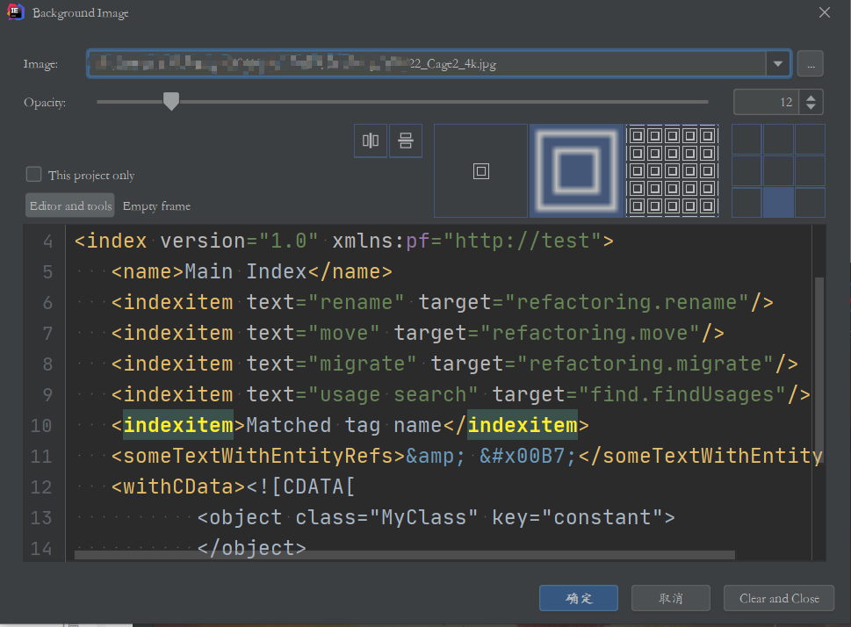This screenshot has height=627, width=851.
Task: Expand the Image path history dropdown
Action: pyautogui.click(x=778, y=64)
